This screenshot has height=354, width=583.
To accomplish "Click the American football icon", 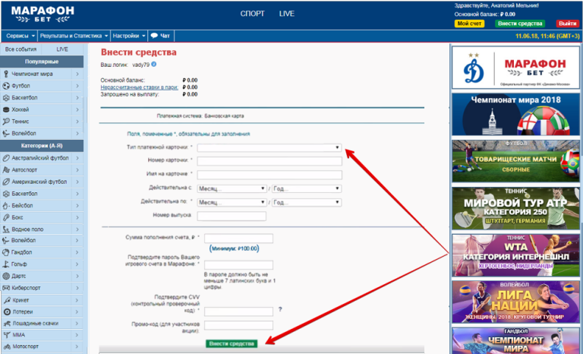I will click(x=6, y=182).
